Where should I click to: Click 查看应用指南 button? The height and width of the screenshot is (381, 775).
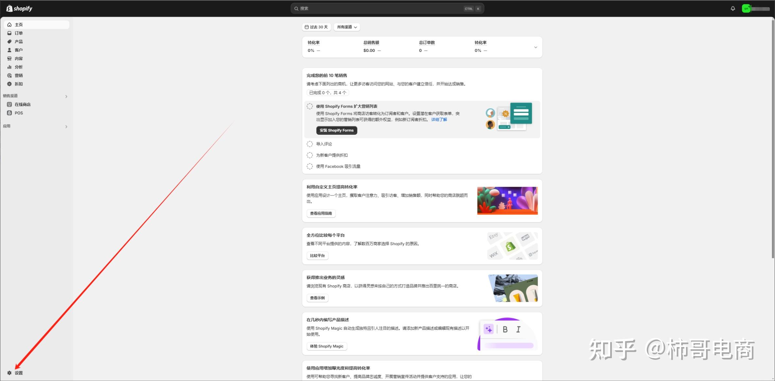click(321, 214)
